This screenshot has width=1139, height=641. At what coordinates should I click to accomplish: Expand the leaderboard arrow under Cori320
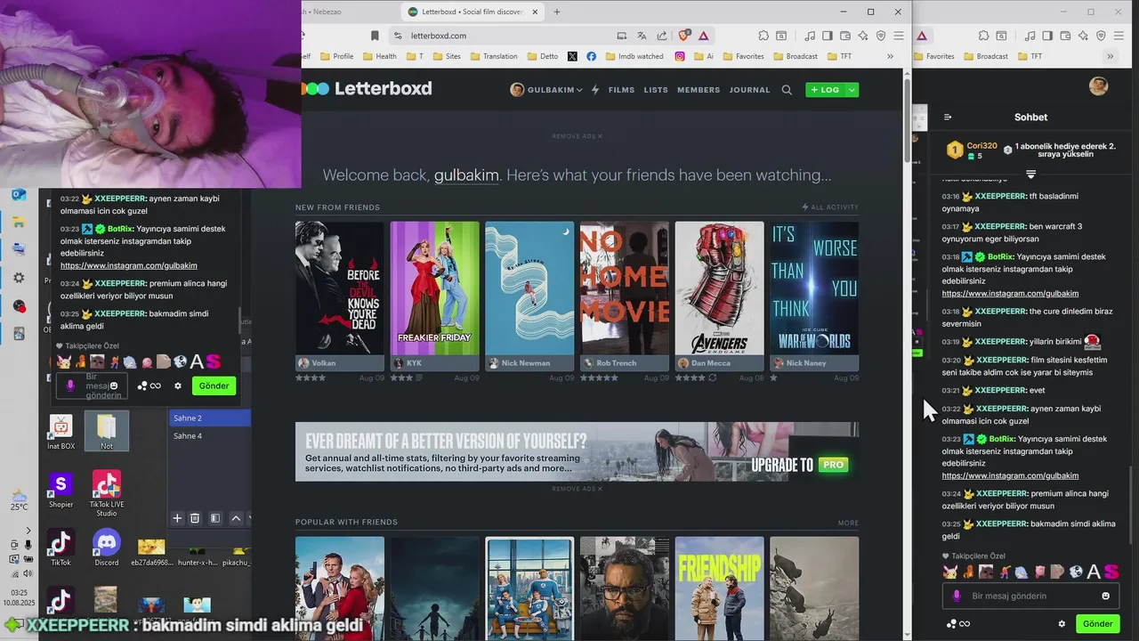(x=1030, y=174)
